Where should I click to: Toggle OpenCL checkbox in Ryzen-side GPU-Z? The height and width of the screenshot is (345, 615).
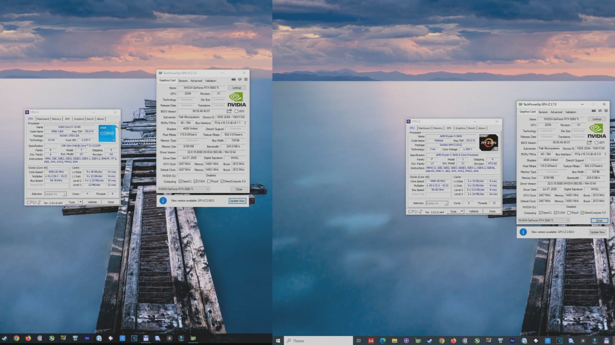pyautogui.click(x=540, y=213)
